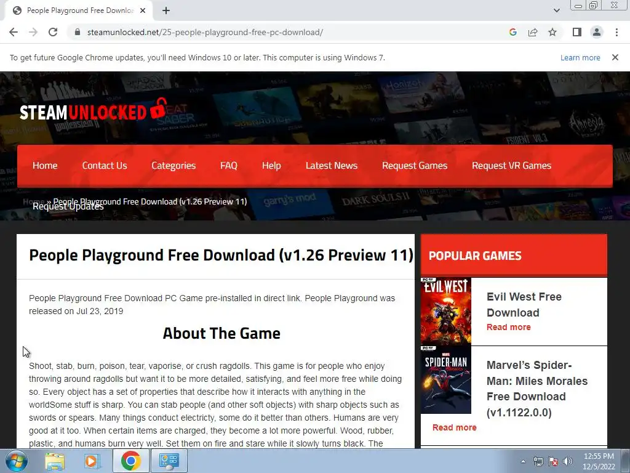This screenshot has width=630, height=473.
Task: Open Latest News page
Action: [x=332, y=166]
